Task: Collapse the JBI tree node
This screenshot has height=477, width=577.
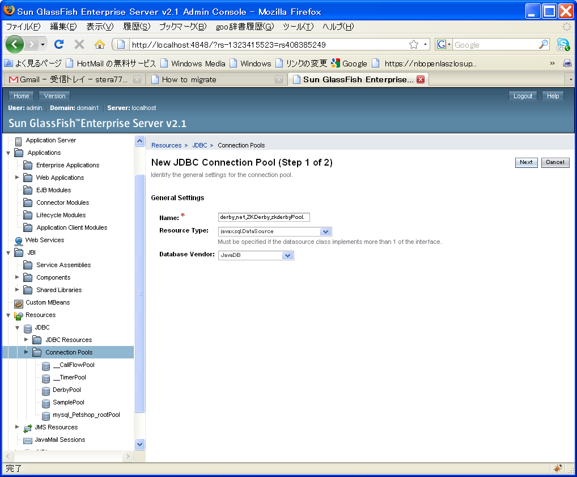Action: (x=8, y=253)
